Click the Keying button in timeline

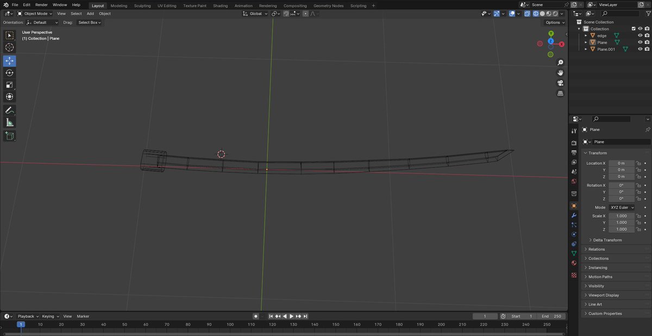(x=50, y=316)
